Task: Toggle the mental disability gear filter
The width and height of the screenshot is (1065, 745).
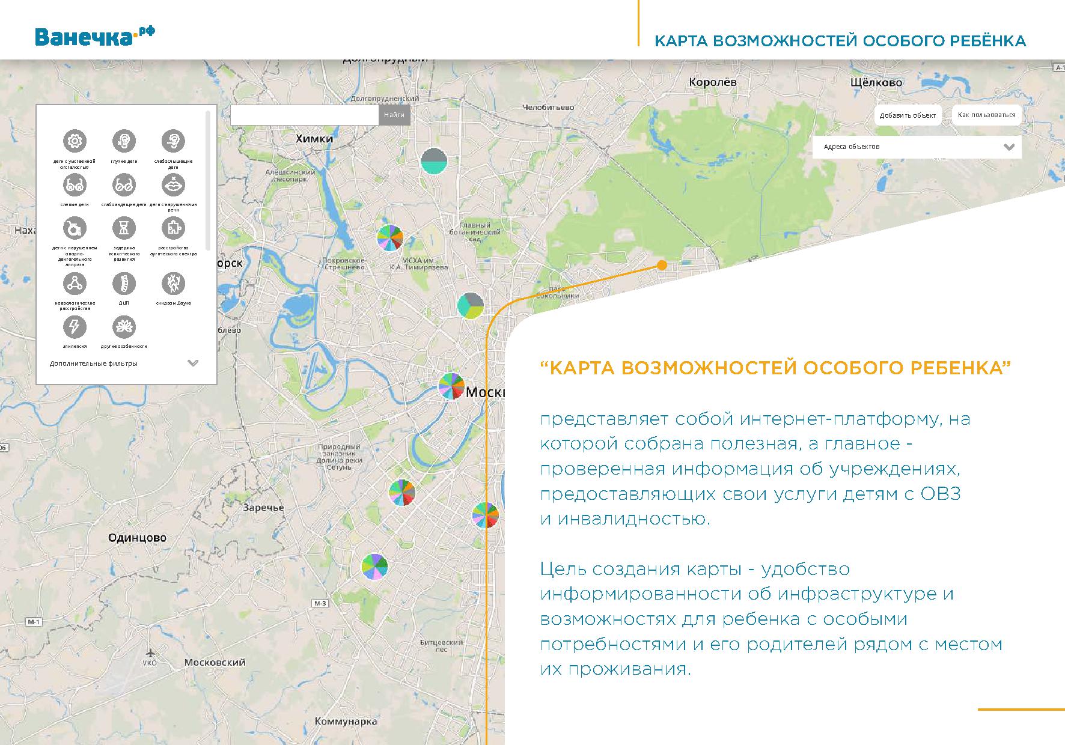Action: (x=75, y=141)
